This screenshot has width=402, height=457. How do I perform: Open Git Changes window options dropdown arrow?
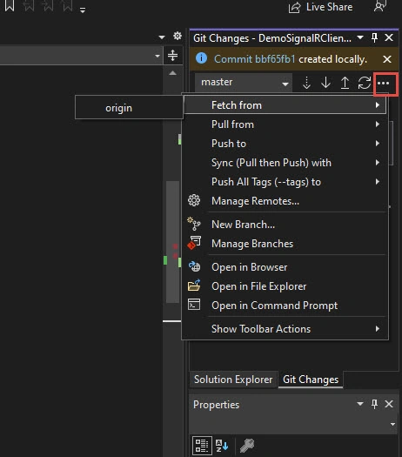pos(360,37)
